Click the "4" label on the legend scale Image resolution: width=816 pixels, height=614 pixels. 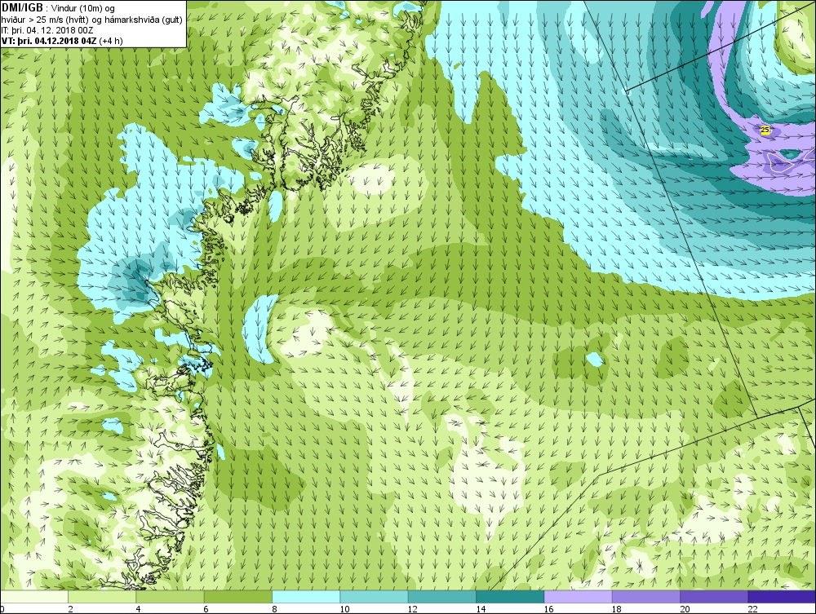(x=138, y=609)
